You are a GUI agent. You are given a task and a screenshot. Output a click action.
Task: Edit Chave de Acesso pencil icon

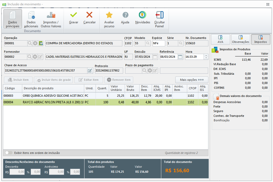pyautogui.click(x=90, y=70)
